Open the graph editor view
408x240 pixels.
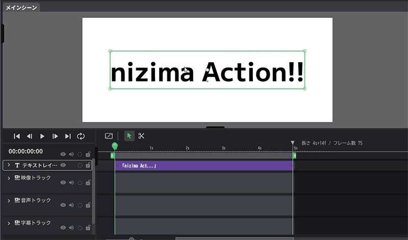(x=109, y=136)
